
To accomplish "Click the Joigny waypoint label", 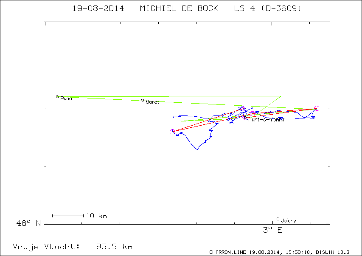I will 288,221.
